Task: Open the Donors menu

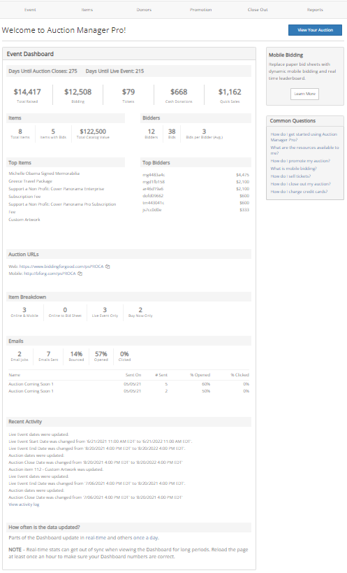Action: tap(144, 10)
